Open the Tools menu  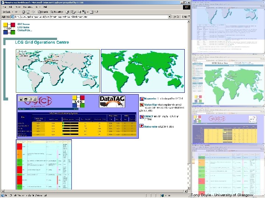[38, 7]
